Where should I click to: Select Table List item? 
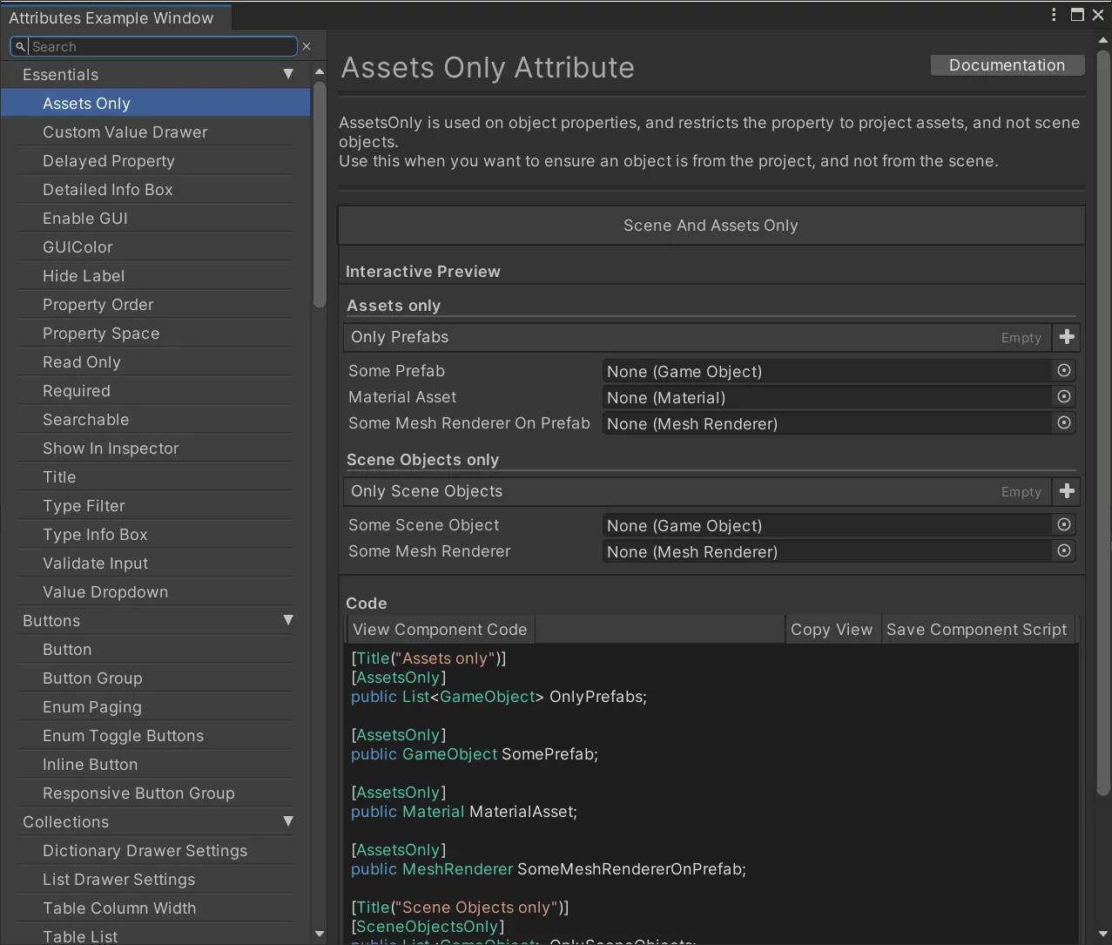point(156,935)
